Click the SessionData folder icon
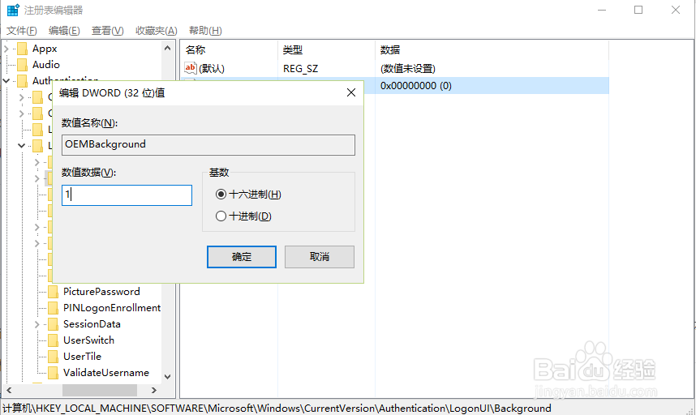This screenshot has height=415, width=696. (x=53, y=324)
